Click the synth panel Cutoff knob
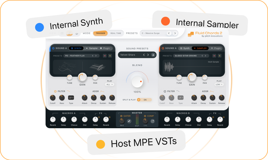The height and width of the screenshot is (160, 268). [53, 98]
